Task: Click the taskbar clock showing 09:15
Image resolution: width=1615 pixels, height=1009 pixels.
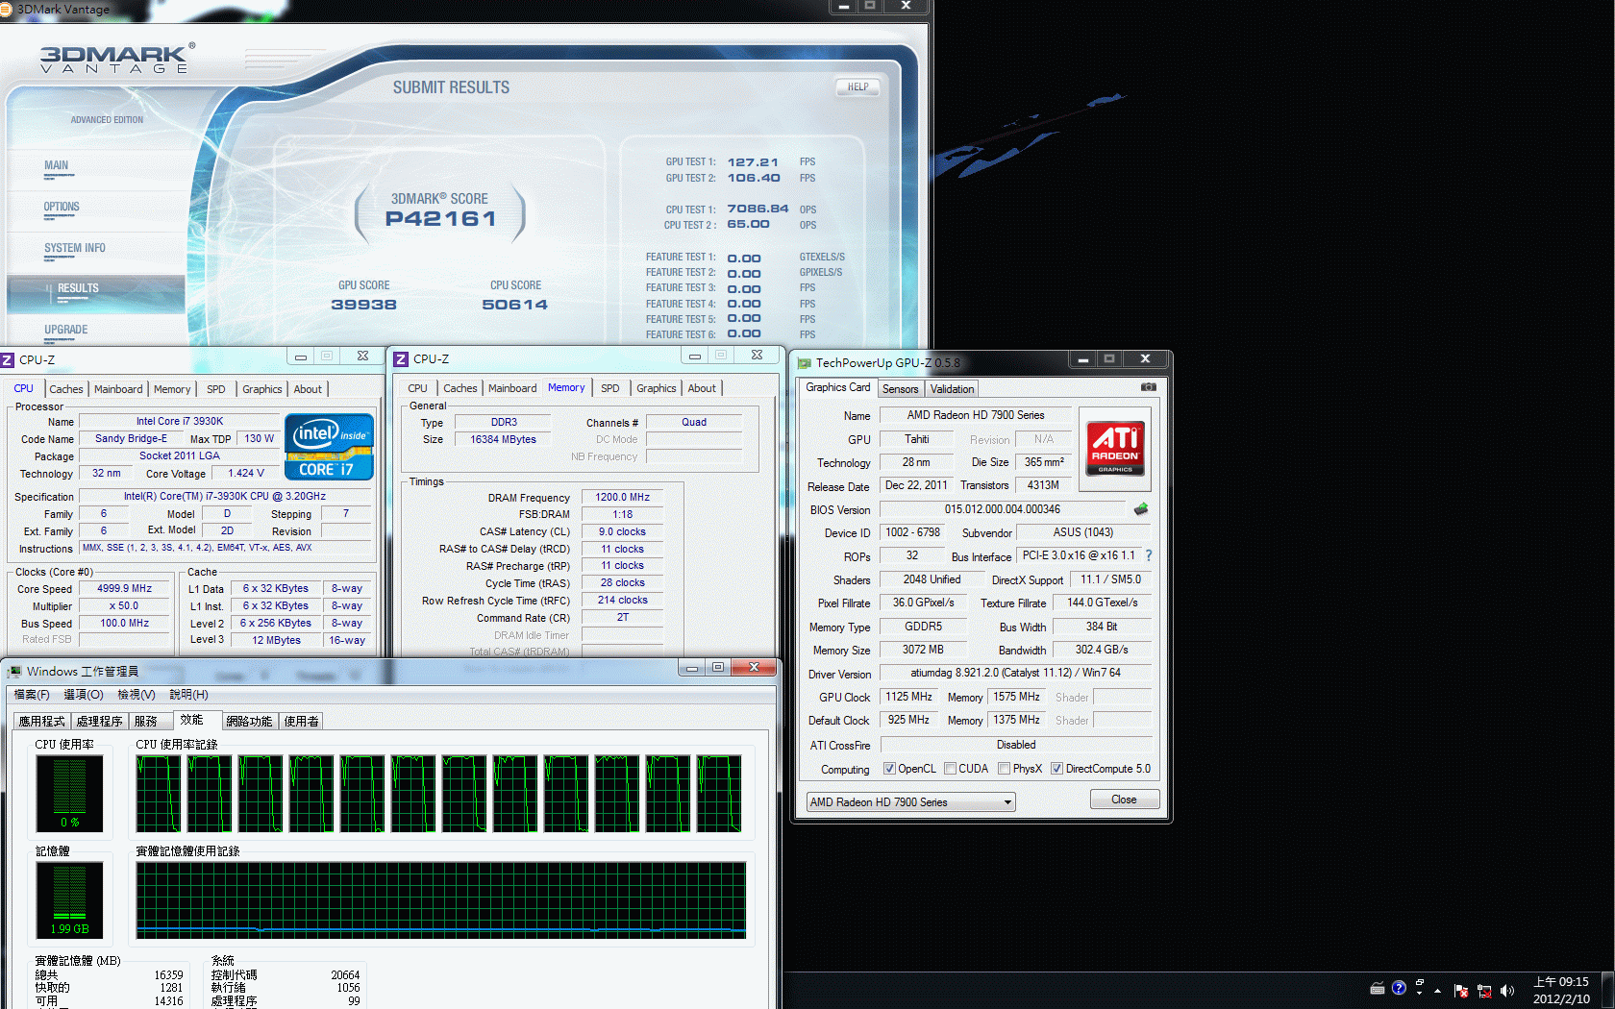Action: click(x=1561, y=990)
